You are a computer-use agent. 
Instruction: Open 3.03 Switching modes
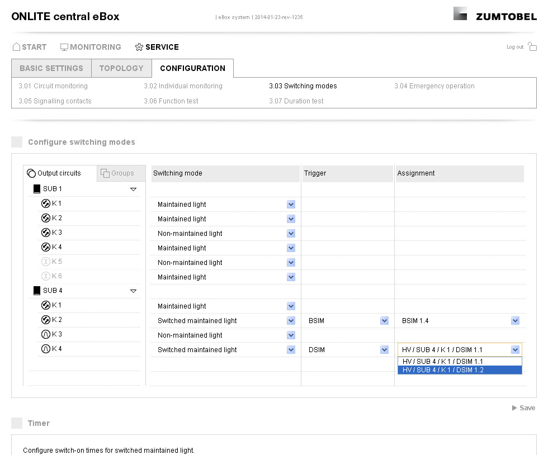tap(303, 86)
